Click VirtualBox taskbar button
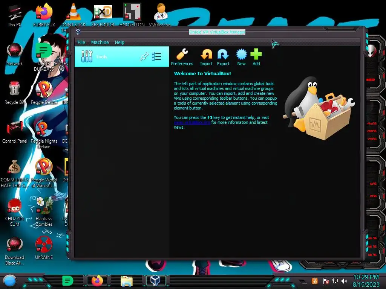The image size is (386, 289). click(156, 281)
